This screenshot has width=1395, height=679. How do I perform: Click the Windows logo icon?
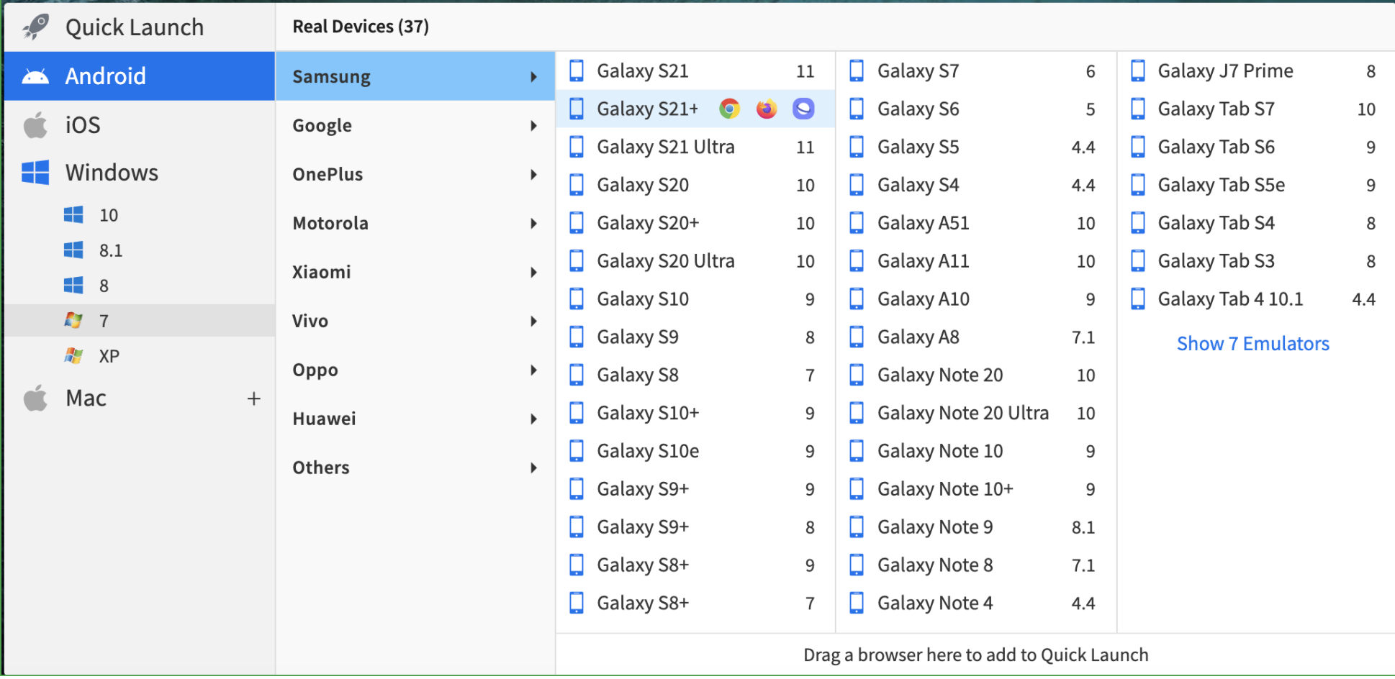pyautogui.click(x=34, y=172)
